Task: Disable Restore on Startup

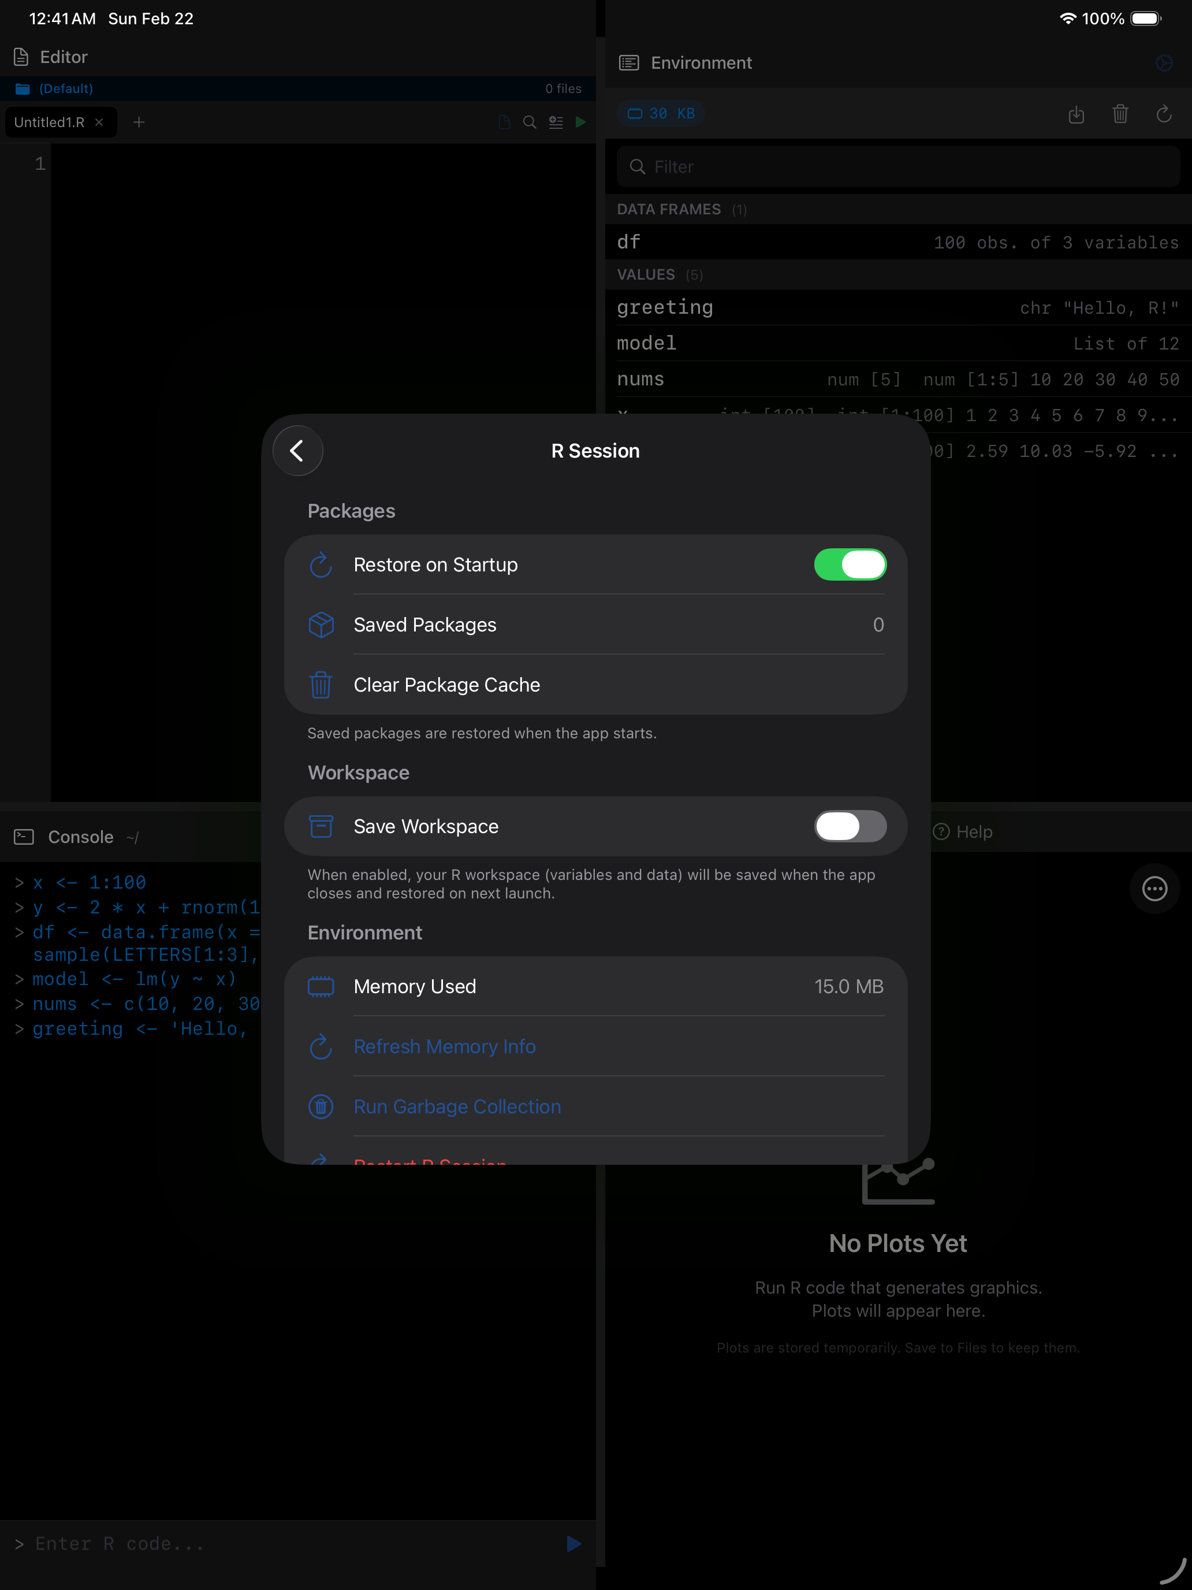Action: 850,565
